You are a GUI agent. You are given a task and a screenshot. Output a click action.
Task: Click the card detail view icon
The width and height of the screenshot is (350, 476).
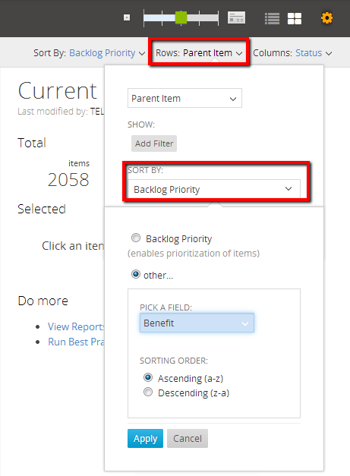(236, 18)
